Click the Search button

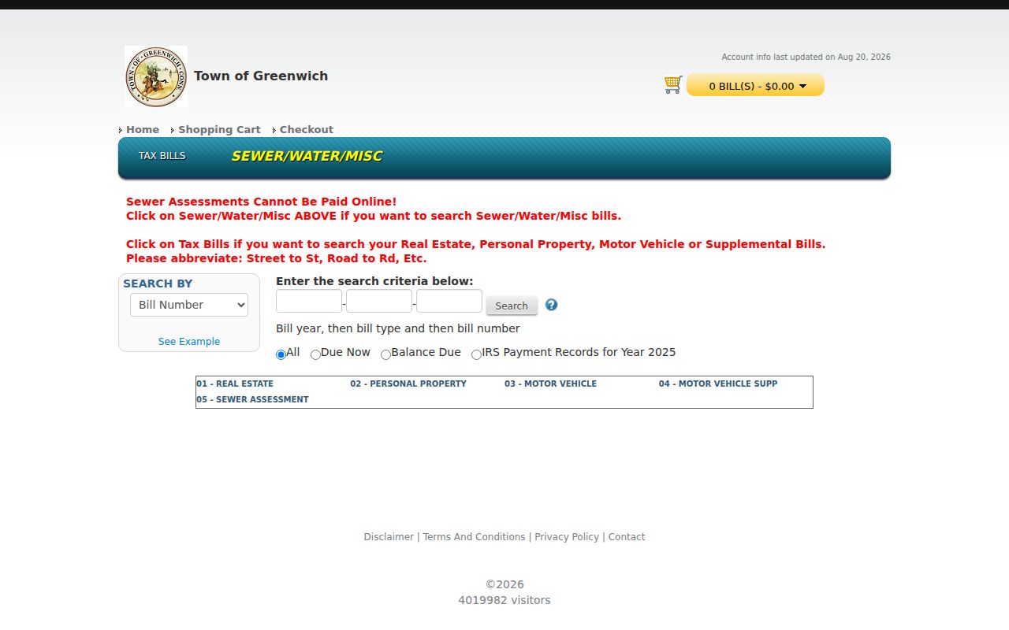[512, 306]
